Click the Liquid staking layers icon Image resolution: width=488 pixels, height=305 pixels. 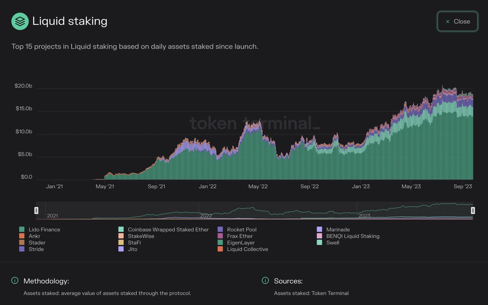pyautogui.click(x=20, y=21)
